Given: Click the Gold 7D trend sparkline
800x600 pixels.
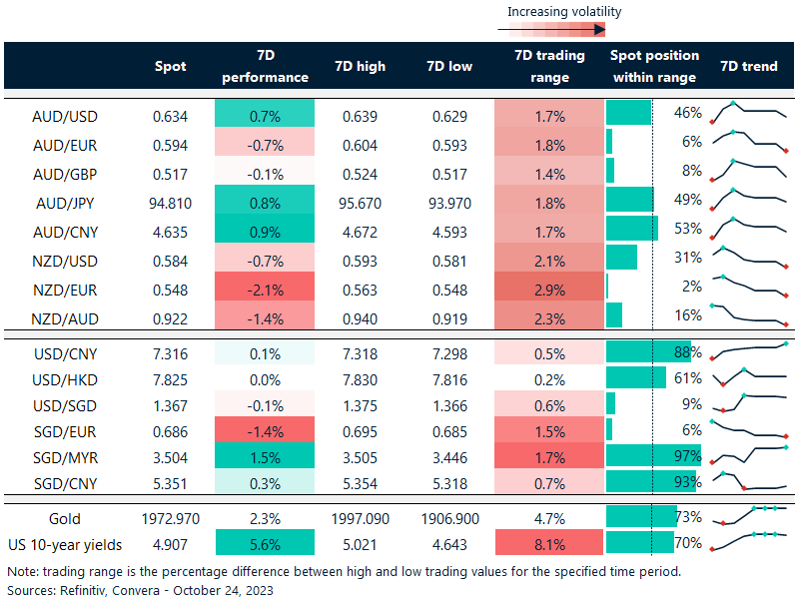Looking at the screenshot, I should click(x=749, y=517).
